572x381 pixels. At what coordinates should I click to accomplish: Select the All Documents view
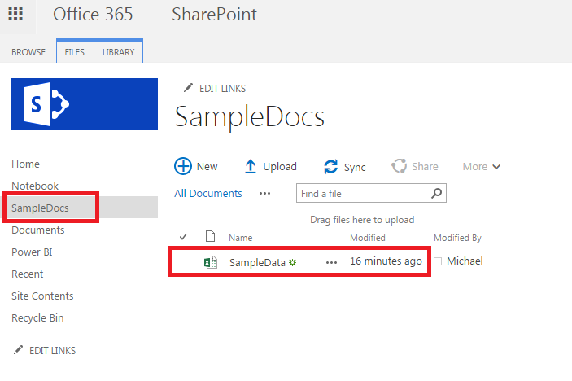click(x=208, y=193)
